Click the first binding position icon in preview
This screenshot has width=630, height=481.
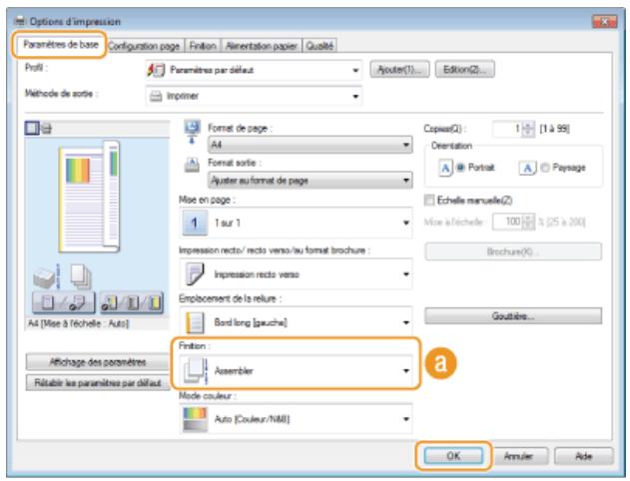click(x=111, y=302)
